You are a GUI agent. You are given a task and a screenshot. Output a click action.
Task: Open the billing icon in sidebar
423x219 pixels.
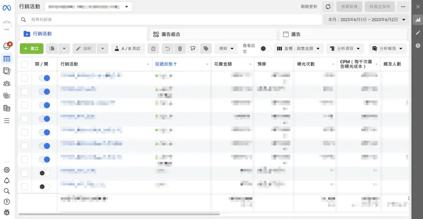7,108
